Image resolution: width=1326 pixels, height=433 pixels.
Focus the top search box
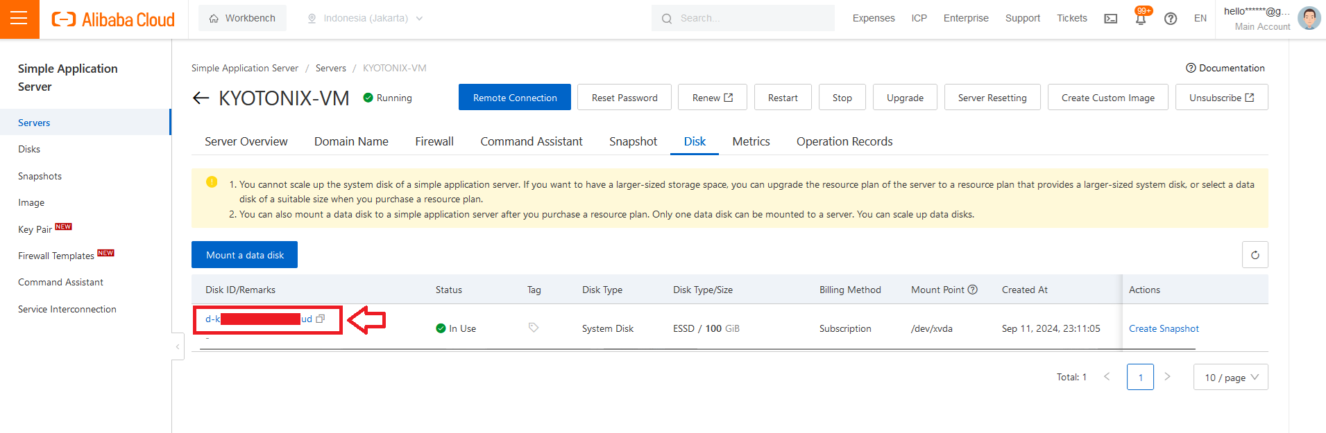[743, 18]
